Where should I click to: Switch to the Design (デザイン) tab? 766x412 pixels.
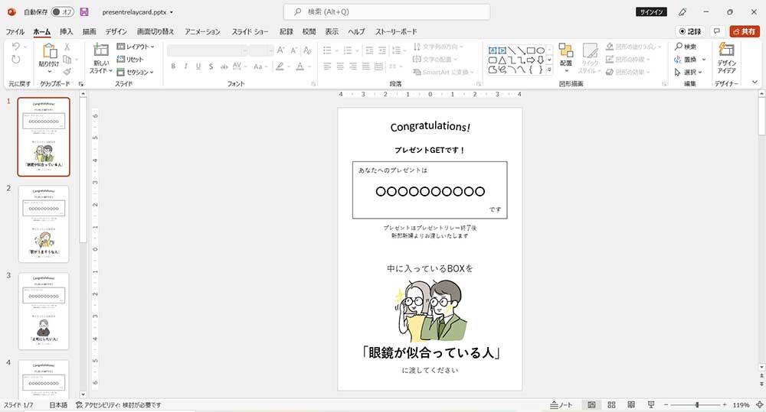116,31
